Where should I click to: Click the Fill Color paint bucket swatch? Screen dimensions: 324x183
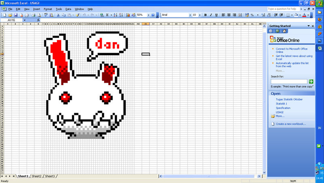[x=296, y=15]
